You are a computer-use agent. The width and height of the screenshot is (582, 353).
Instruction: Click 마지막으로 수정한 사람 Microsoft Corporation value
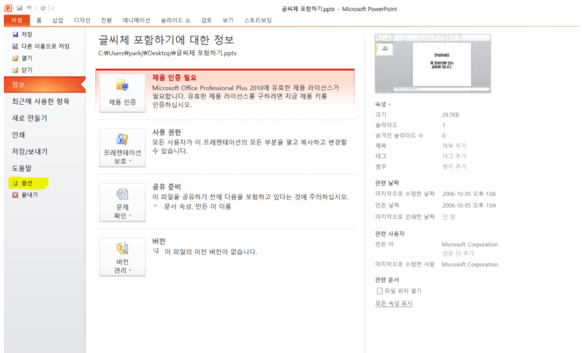[x=470, y=264]
